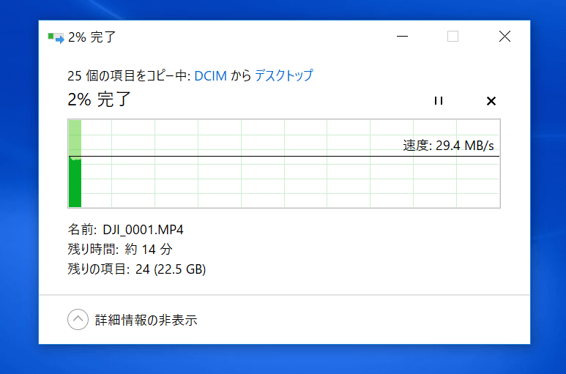Click the copy icon in title bar
Viewport: 566px width, 374px height.
(56, 37)
